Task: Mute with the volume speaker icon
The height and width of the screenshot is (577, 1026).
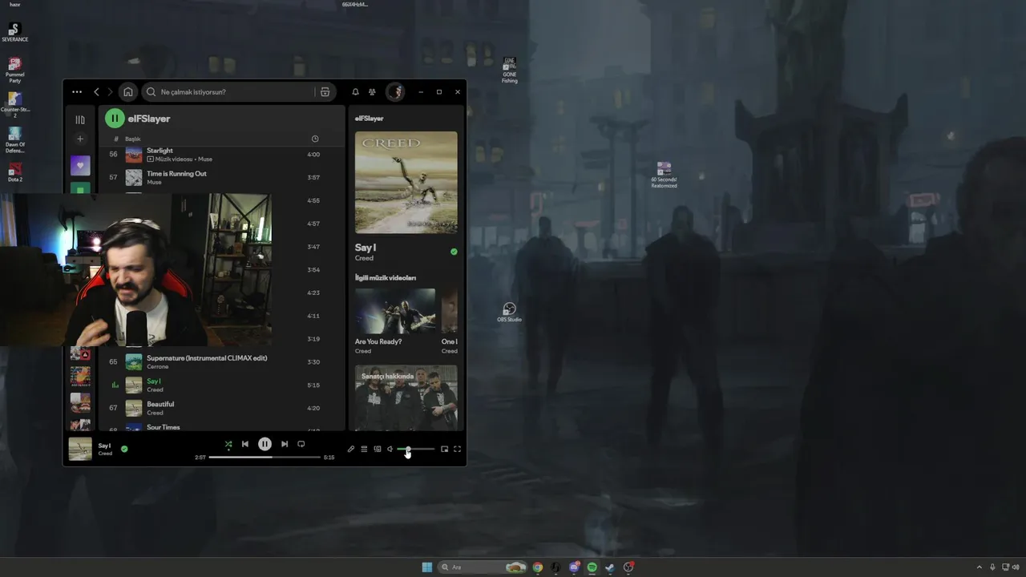Action: (390, 449)
